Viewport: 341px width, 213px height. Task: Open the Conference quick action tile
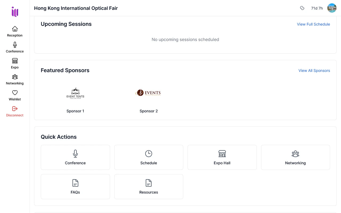pyautogui.click(x=75, y=157)
